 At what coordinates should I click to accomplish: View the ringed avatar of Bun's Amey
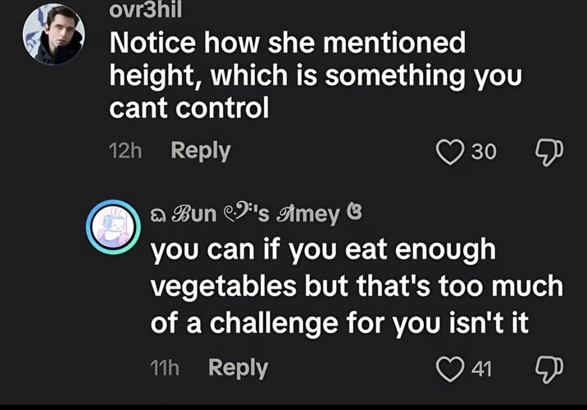click(x=113, y=227)
